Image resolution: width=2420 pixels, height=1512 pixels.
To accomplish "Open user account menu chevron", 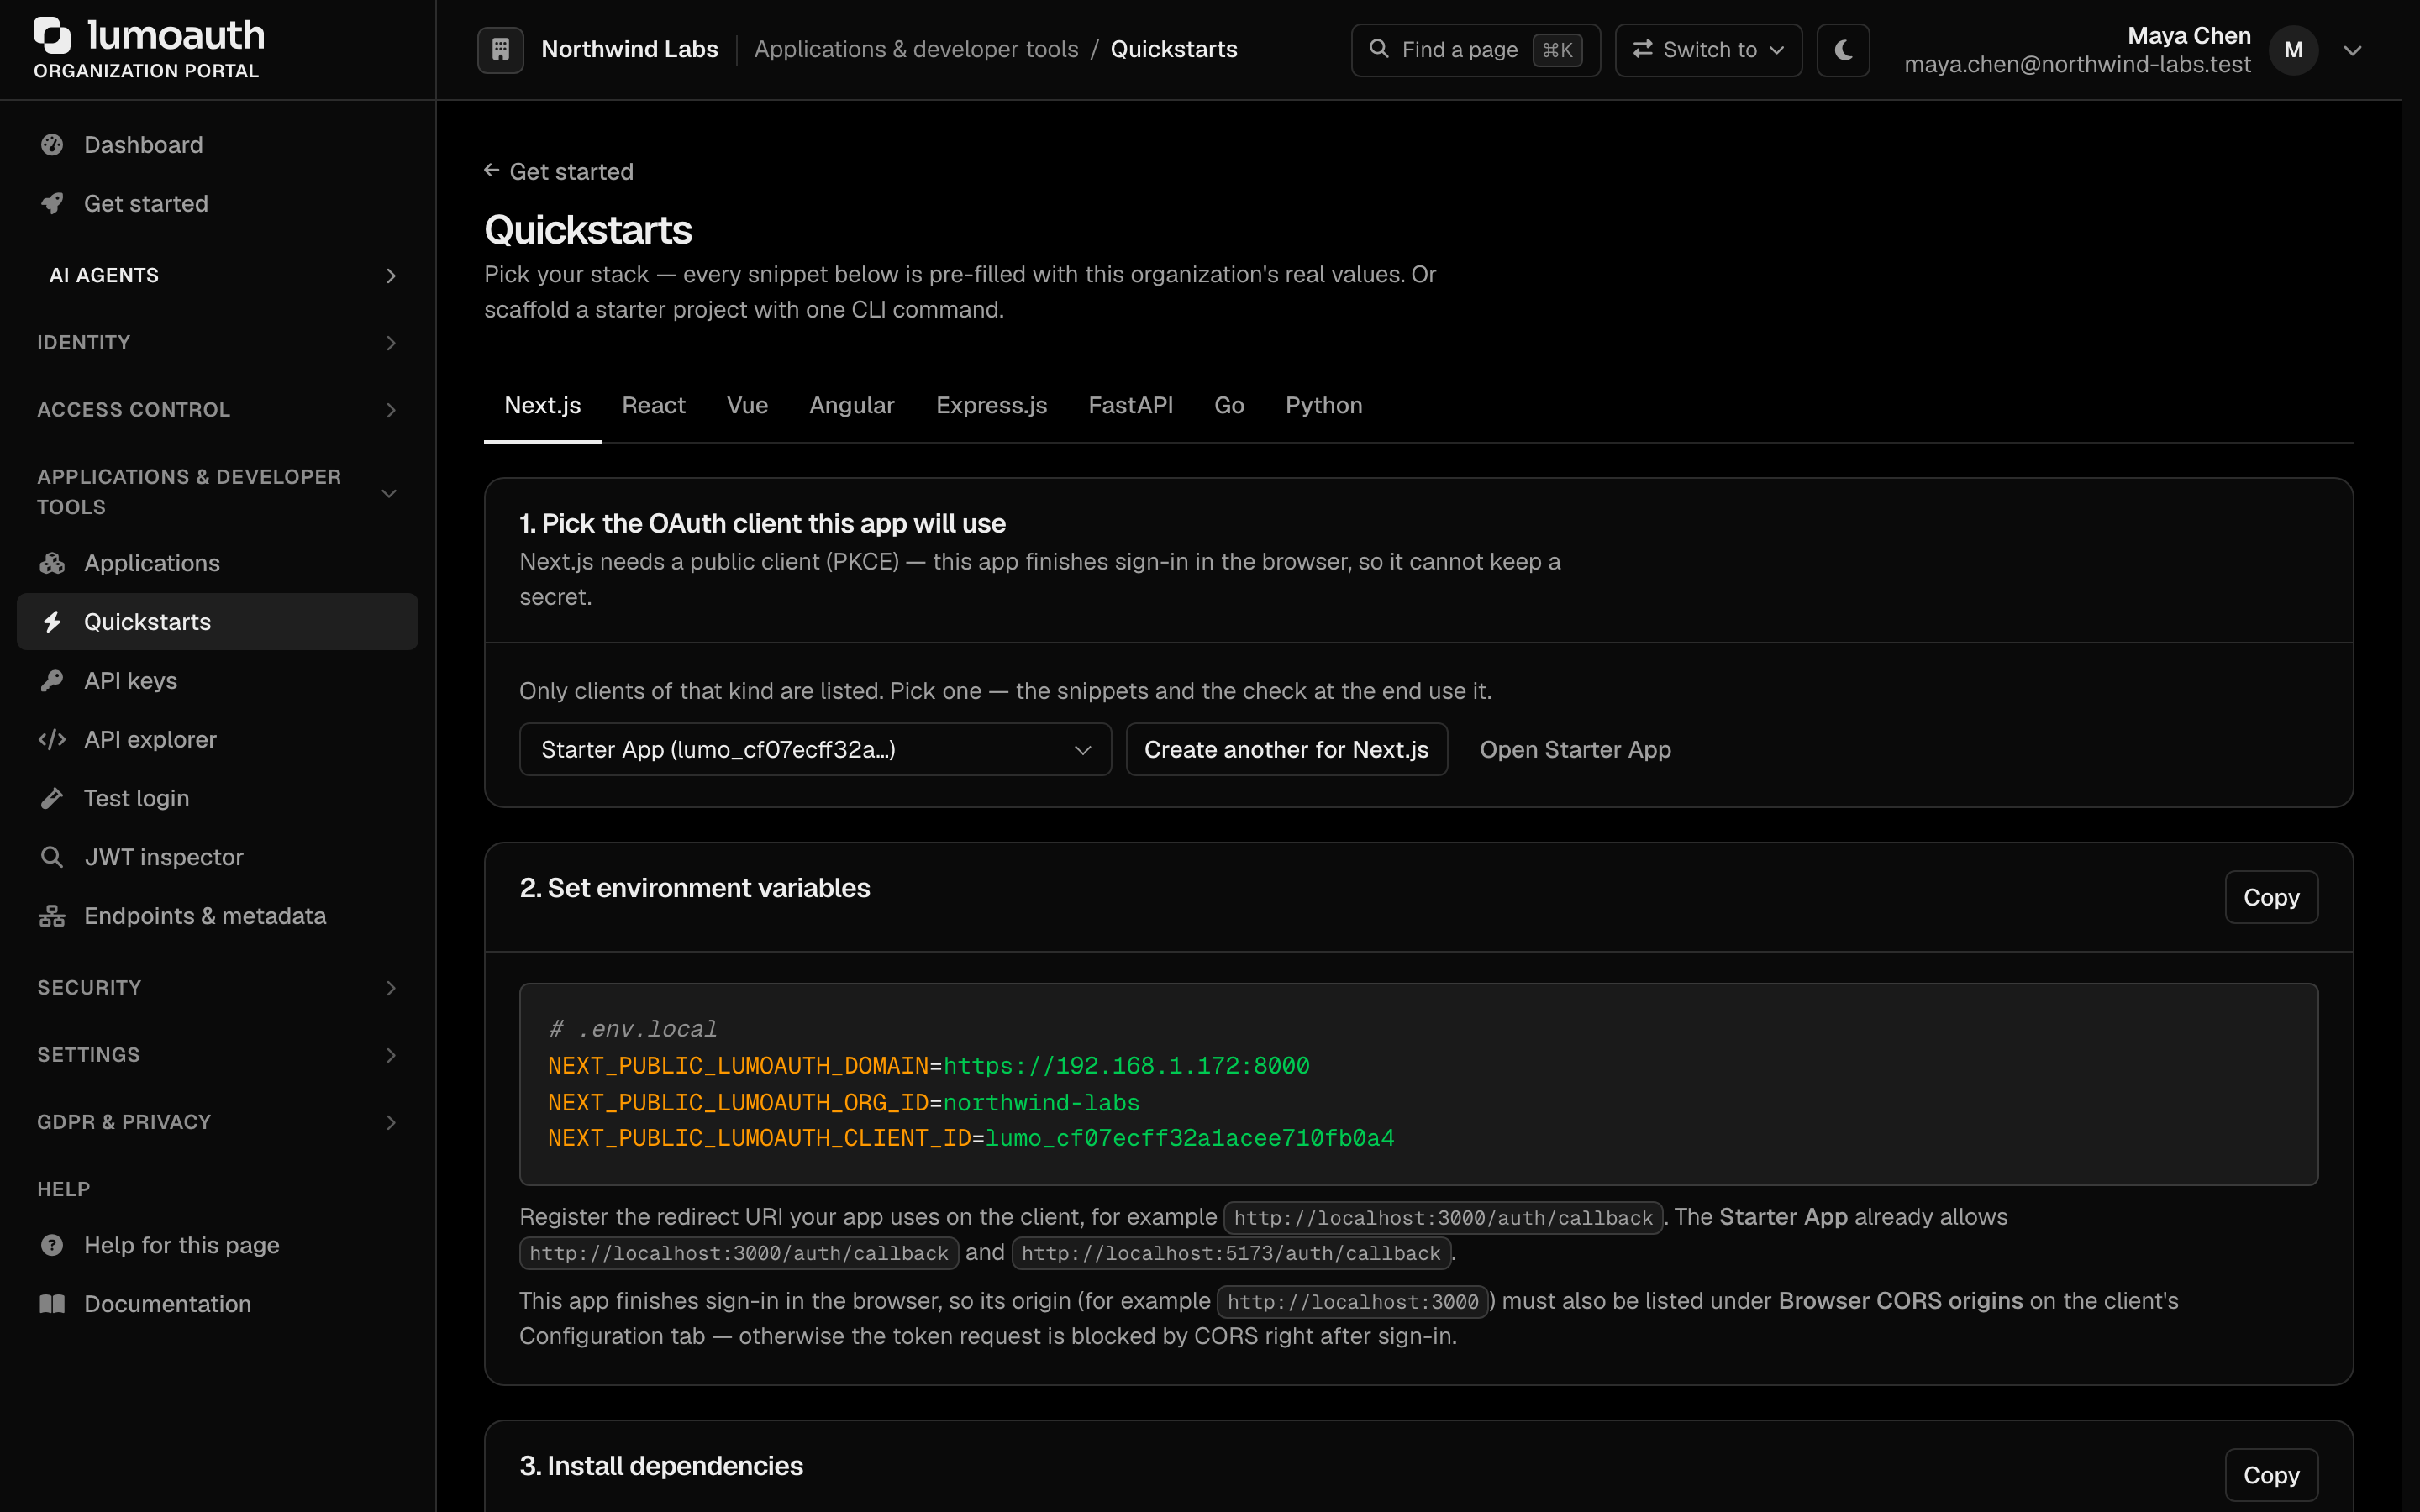I will coord(2352,50).
